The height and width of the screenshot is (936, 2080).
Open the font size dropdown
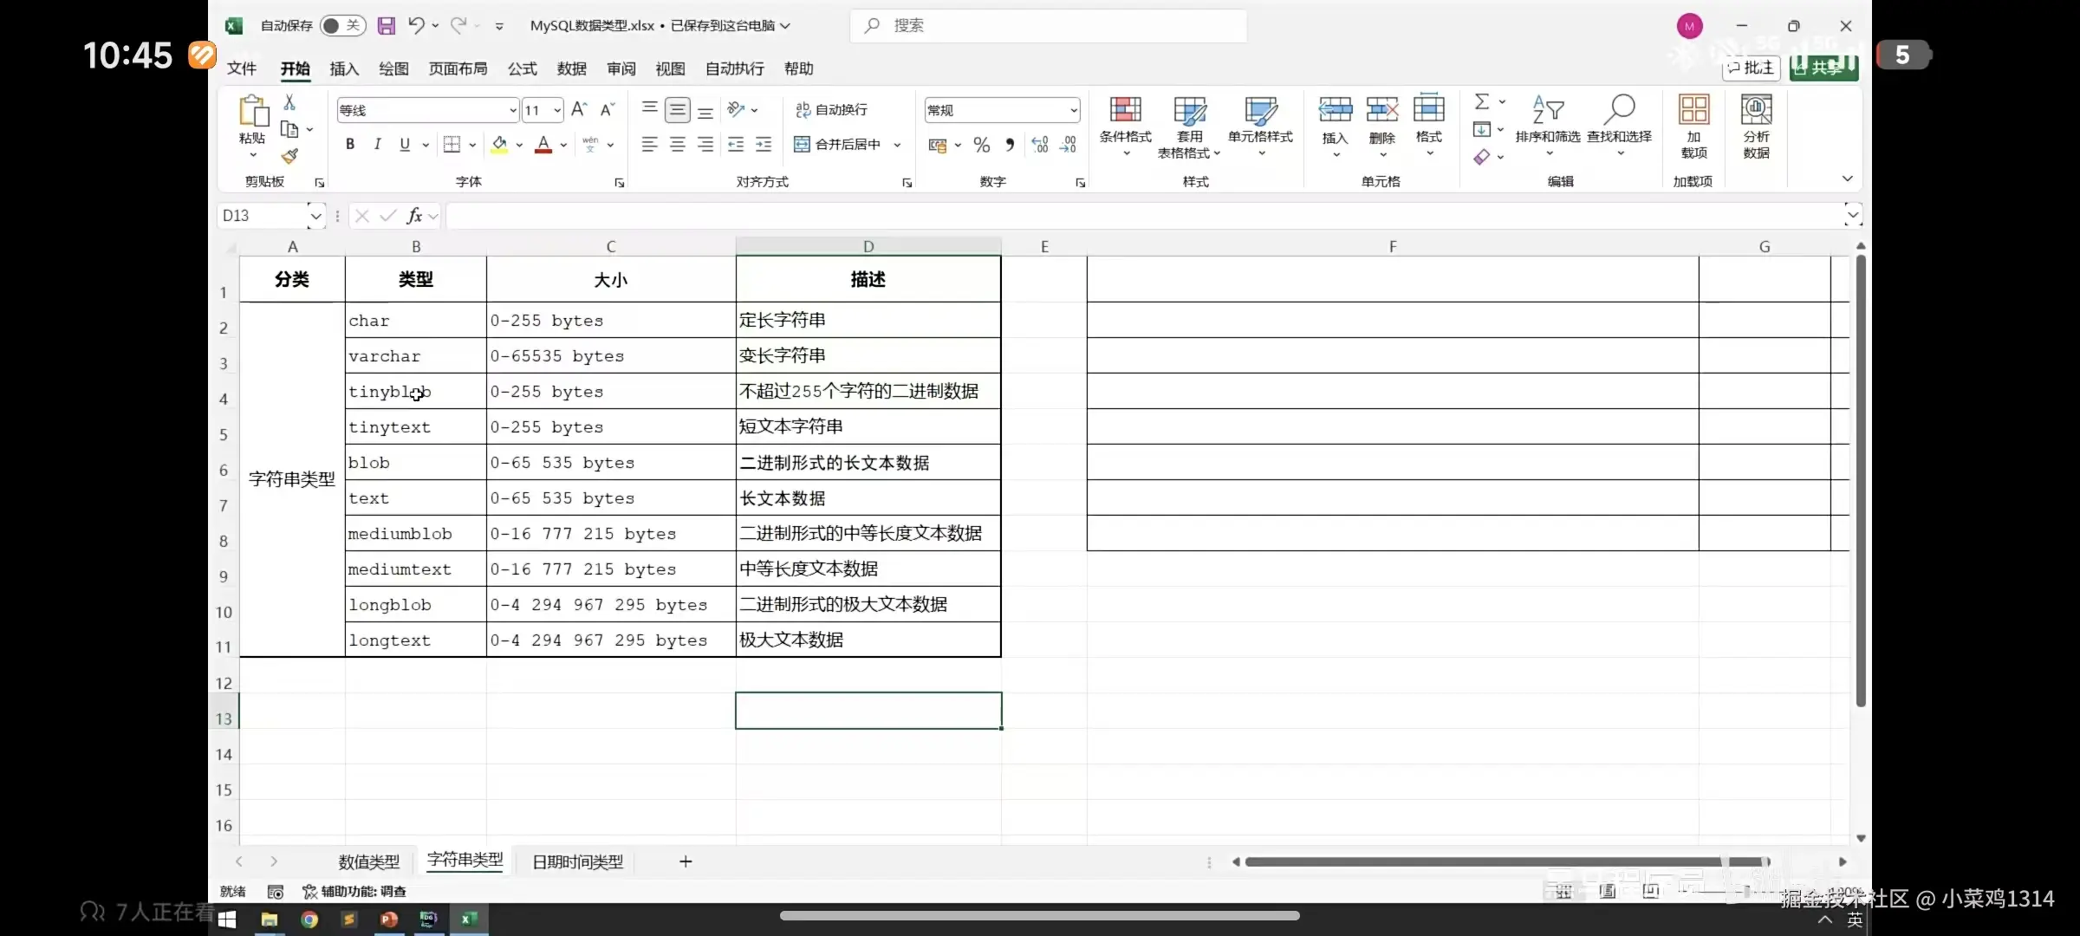click(x=556, y=110)
